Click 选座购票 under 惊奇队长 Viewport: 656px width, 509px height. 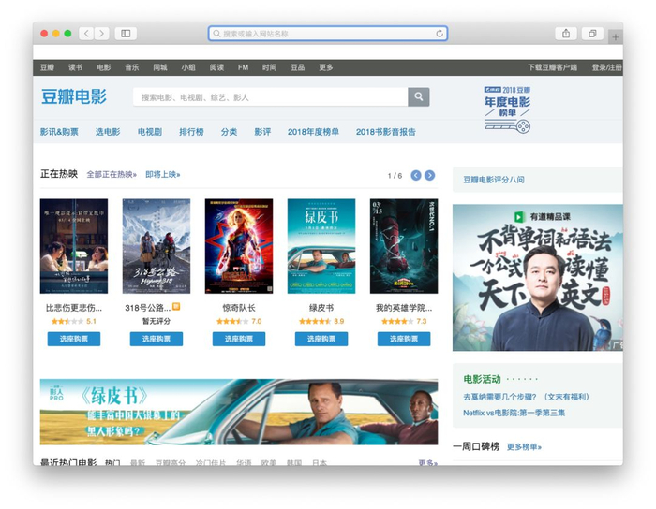(x=239, y=339)
